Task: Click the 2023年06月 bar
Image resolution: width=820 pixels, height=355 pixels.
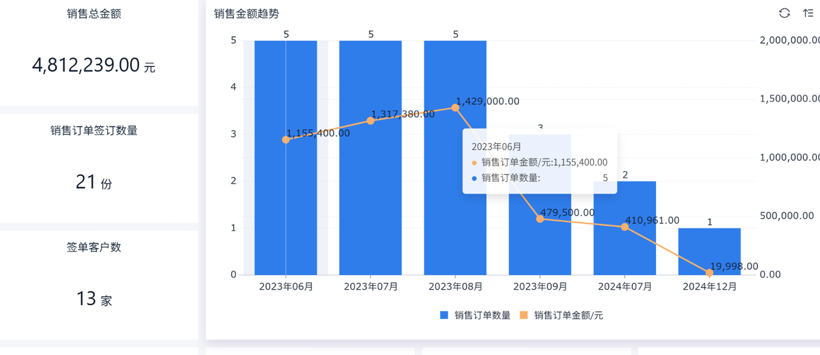Action: tap(286, 157)
